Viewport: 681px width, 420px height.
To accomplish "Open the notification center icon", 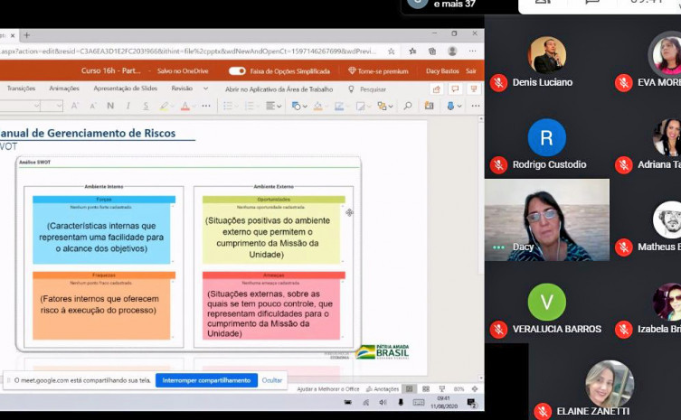I will pyautogui.click(x=472, y=403).
